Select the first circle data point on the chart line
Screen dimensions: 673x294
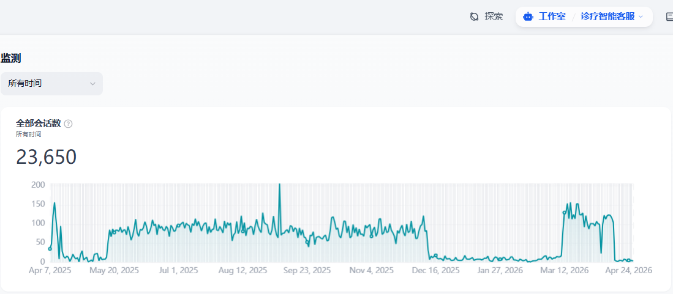point(50,249)
